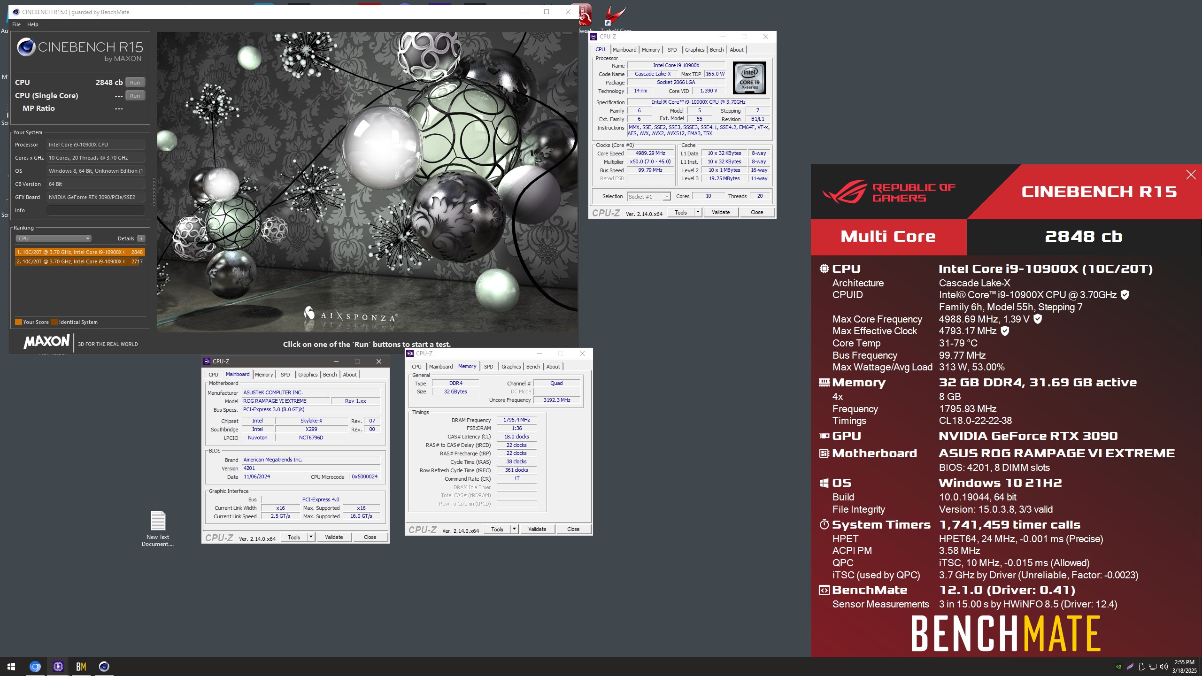
Task: Click the CPUID verified shield icon
Action: click(1125, 295)
